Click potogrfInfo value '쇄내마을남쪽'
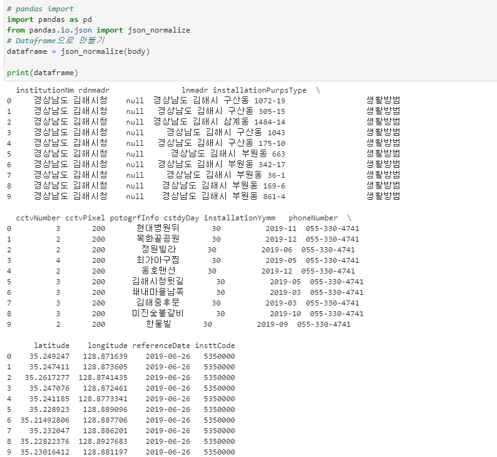 click(x=158, y=292)
